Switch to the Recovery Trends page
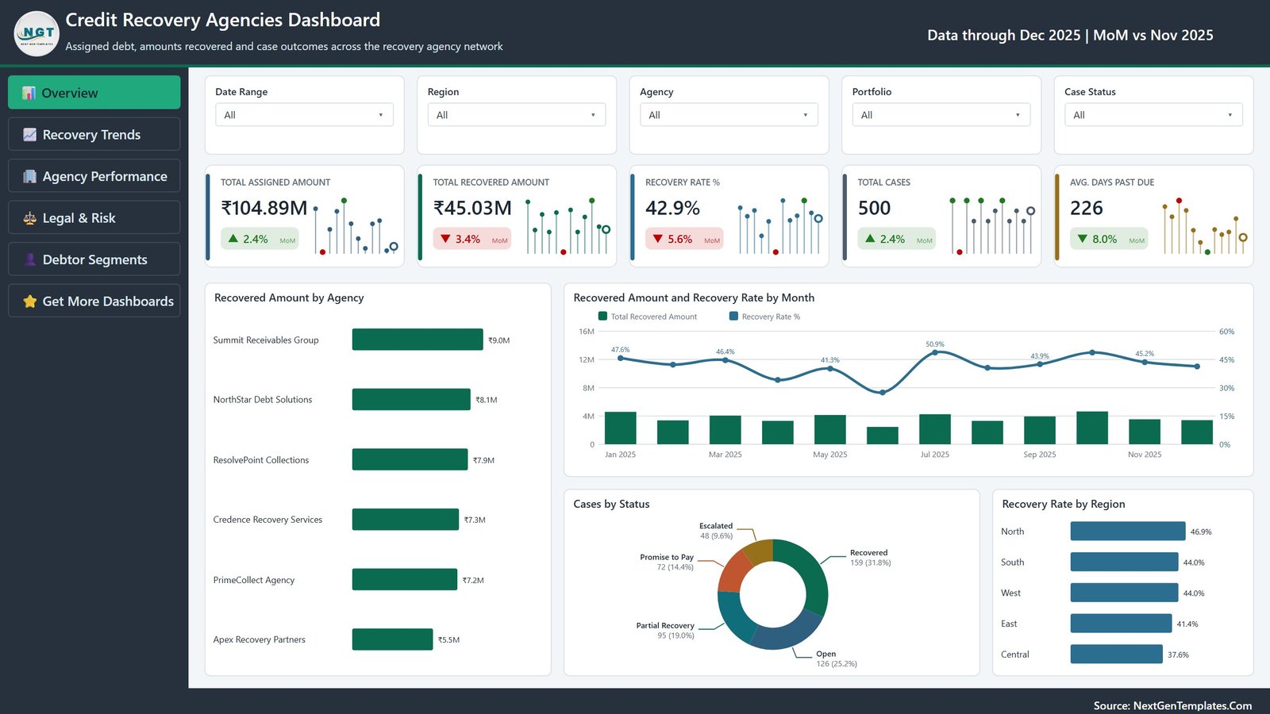1270x714 pixels. tap(94, 134)
